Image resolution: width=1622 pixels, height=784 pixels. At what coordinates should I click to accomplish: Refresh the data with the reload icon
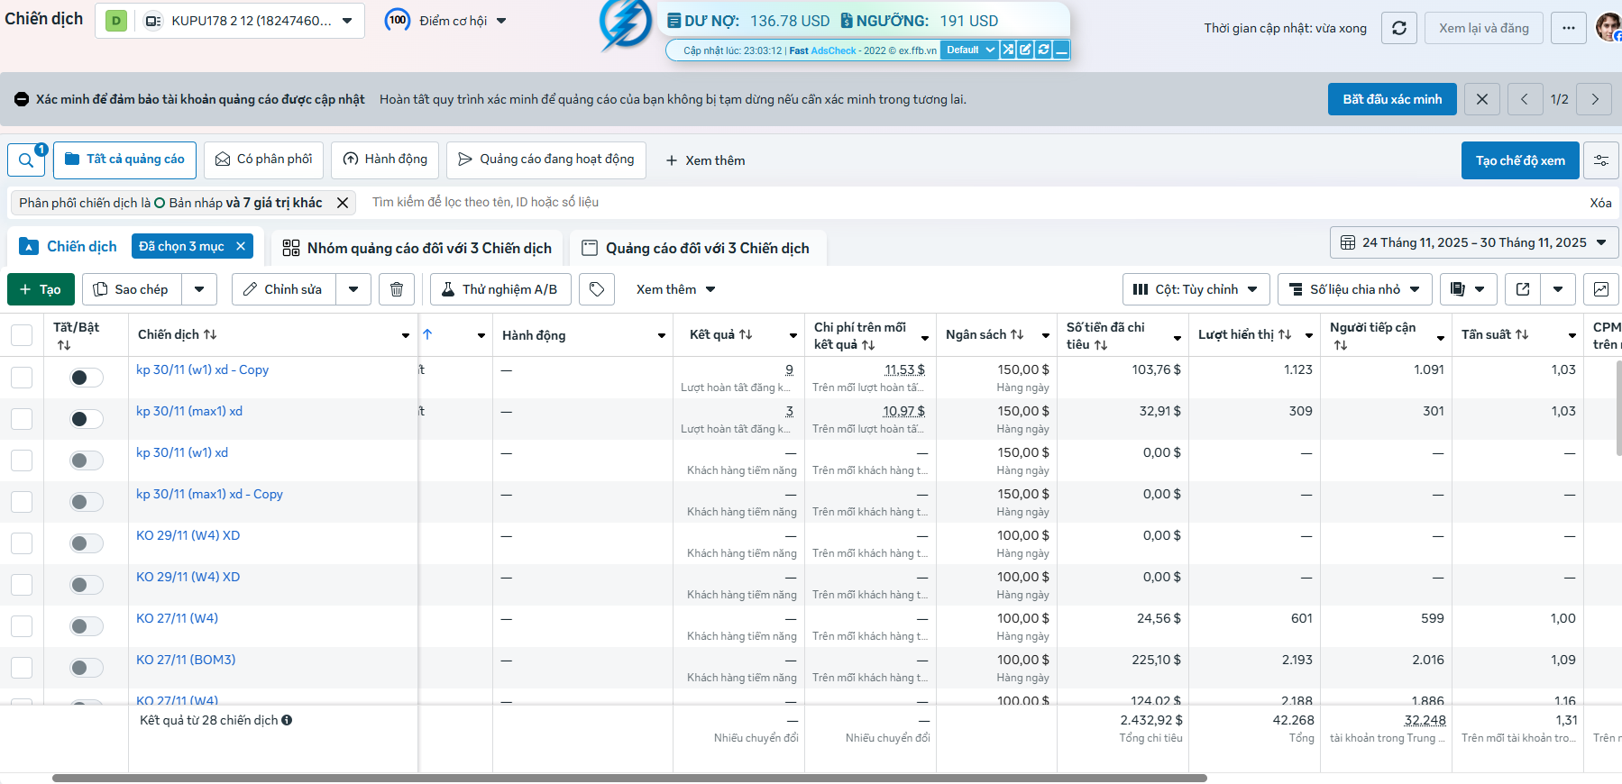[x=1399, y=28]
